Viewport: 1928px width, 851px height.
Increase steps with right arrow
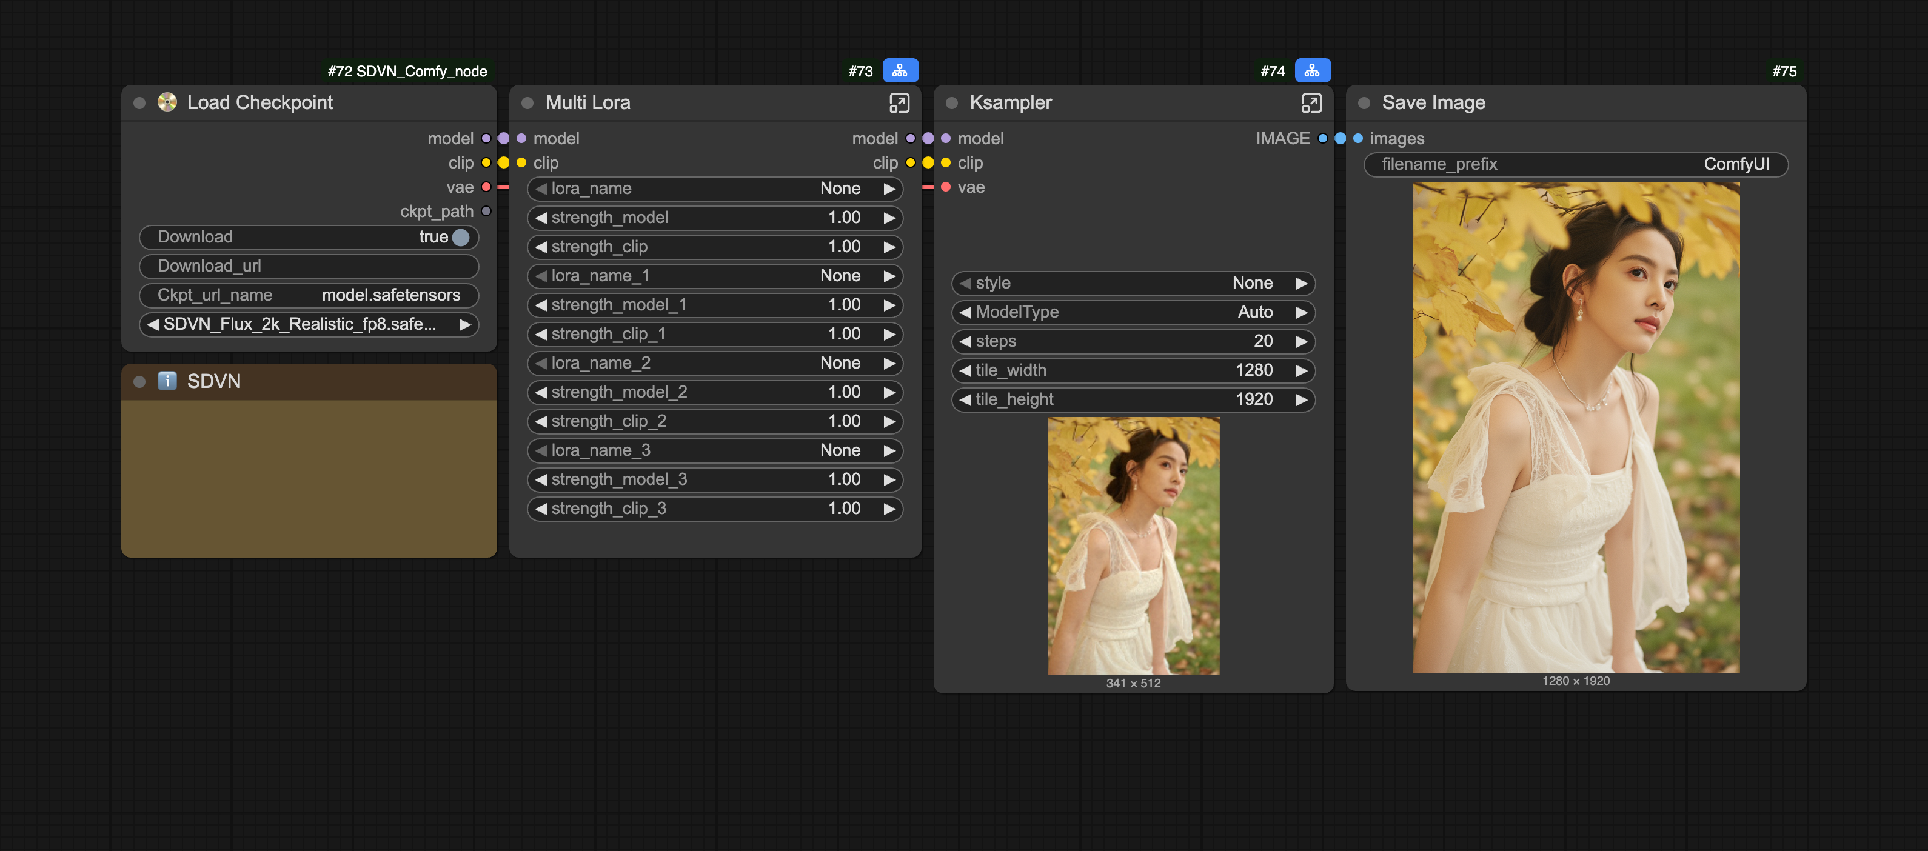1302,341
